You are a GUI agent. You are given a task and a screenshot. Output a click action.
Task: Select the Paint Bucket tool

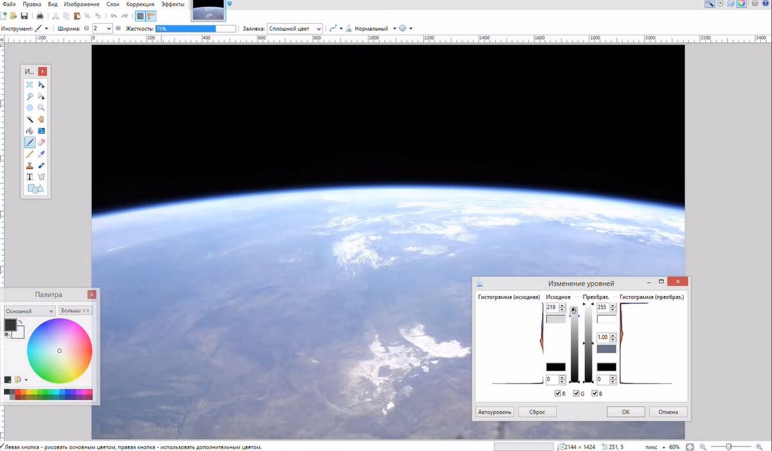coord(30,131)
